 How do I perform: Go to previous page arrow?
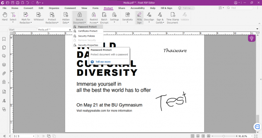click(x=10, y=136)
